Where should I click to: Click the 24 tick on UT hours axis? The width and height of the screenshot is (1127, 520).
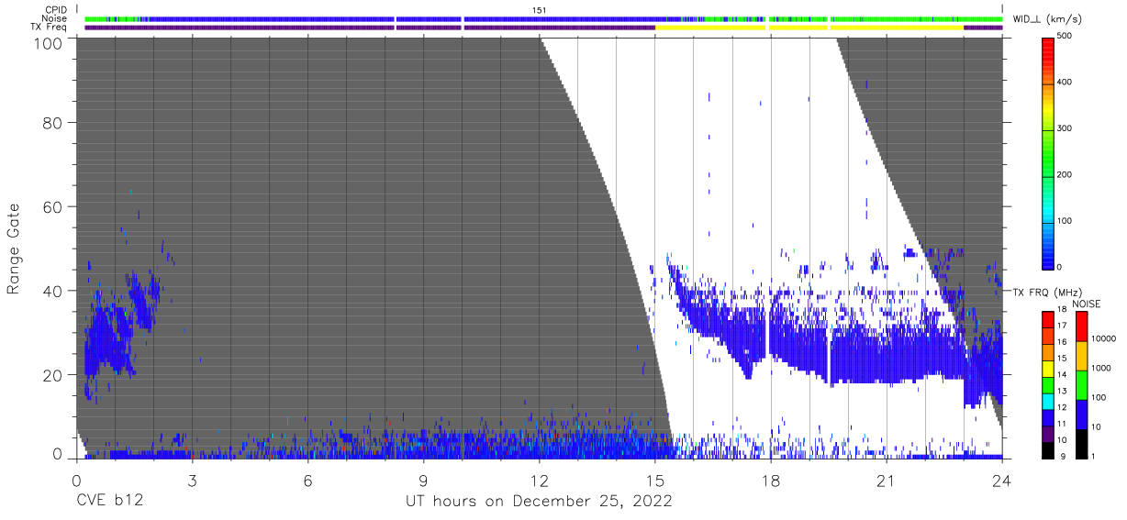pos(1002,481)
